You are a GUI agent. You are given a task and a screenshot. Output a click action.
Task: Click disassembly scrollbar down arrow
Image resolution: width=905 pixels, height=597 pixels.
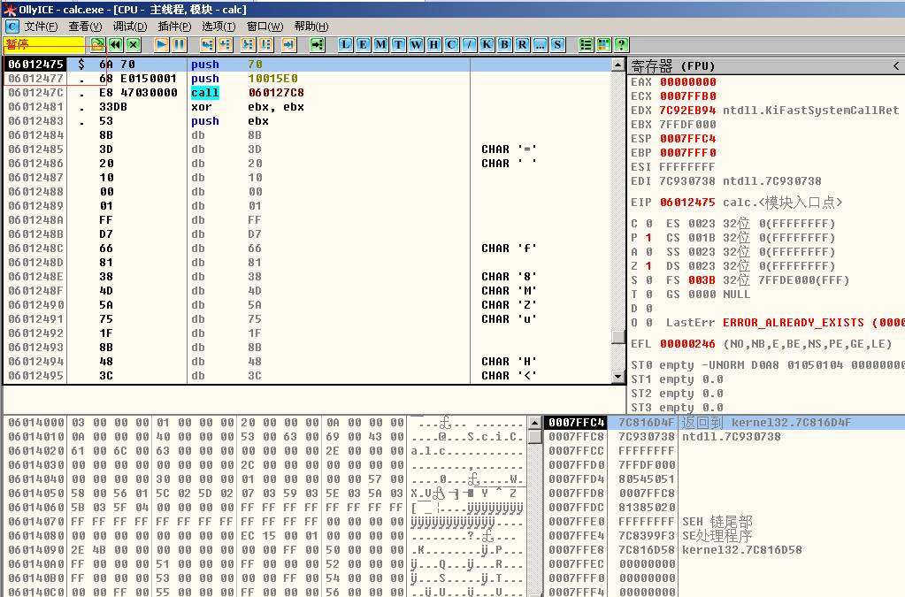pos(617,377)
